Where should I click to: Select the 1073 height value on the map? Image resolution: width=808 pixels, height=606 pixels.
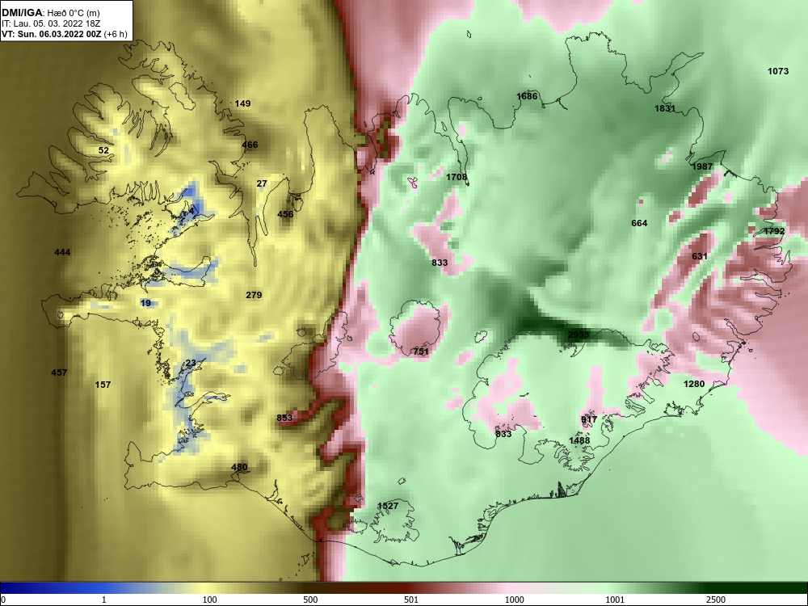pos(777,71)
